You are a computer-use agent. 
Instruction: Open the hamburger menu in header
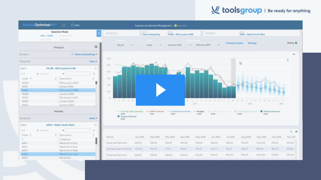click(x=64, y=25)
